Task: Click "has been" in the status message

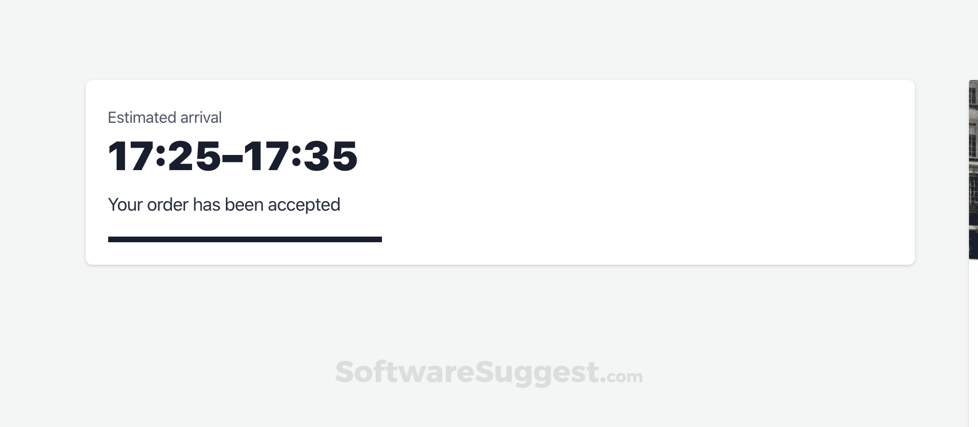Action: (228, 204)
